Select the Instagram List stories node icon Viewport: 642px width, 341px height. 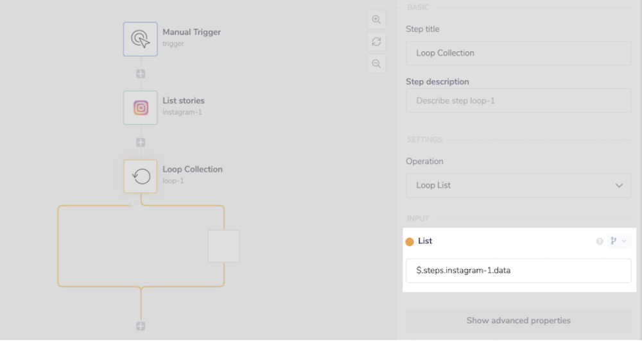[x=140, y=108]
